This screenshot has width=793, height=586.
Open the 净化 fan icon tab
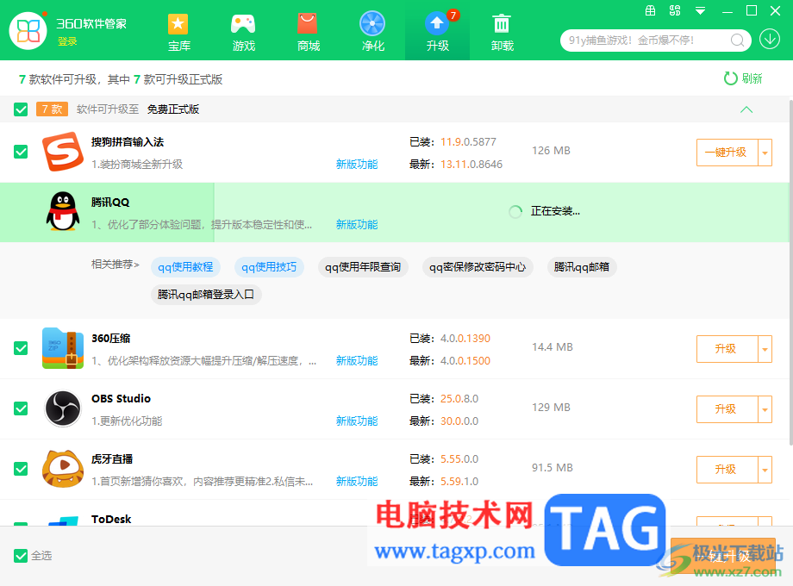click(372, 32)
